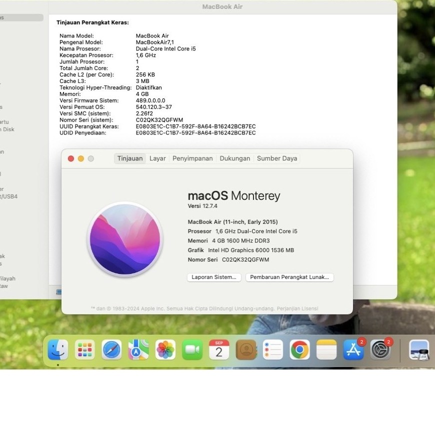Click Tinjauan Perangkat Keras heading
The image size is (435, 435).
pyautogui.click(x=92, y=22)
